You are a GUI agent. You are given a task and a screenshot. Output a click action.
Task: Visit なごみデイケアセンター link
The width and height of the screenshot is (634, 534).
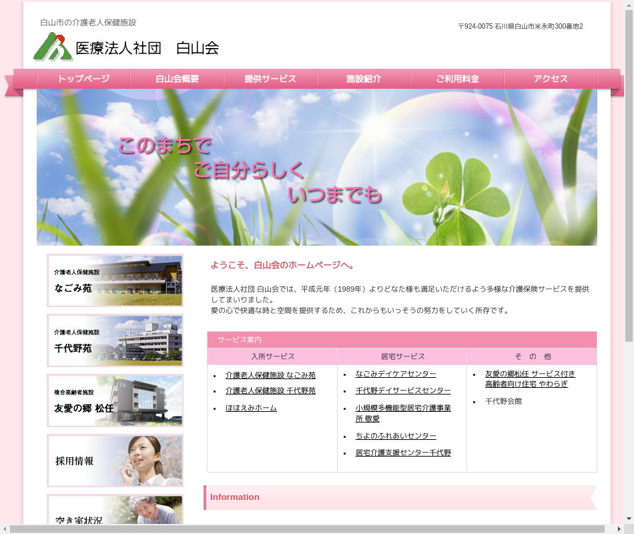(x=396, y=374)
